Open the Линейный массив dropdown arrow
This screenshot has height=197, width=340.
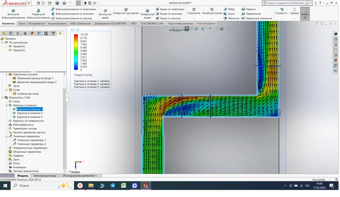pos(212,19)
